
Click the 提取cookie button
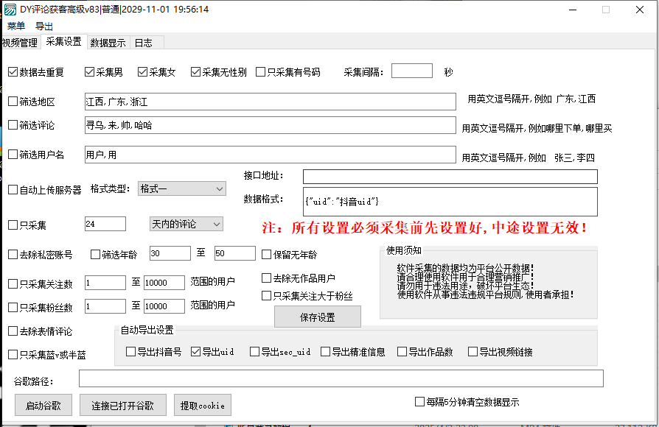(x=203, y=405)
